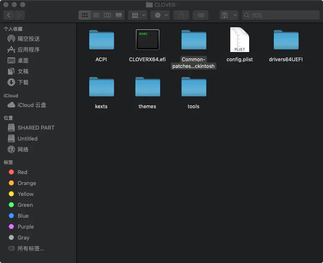Click the CLOVER title folder icon
Screen dimensions: 323x263
(149, 5)
